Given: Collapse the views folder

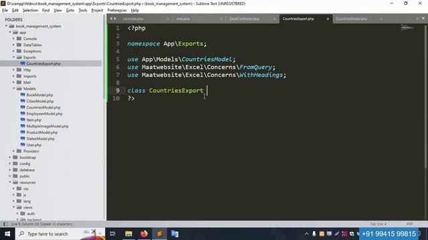Looking at the screenshot, I should (x=13, y=207).
